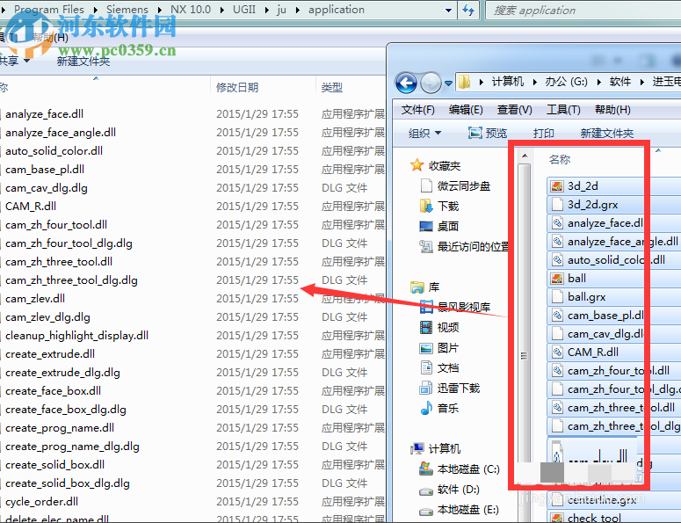Open the 共享 dropdown in back window
The width and height of the screenshot is (681, 523).
14,61
